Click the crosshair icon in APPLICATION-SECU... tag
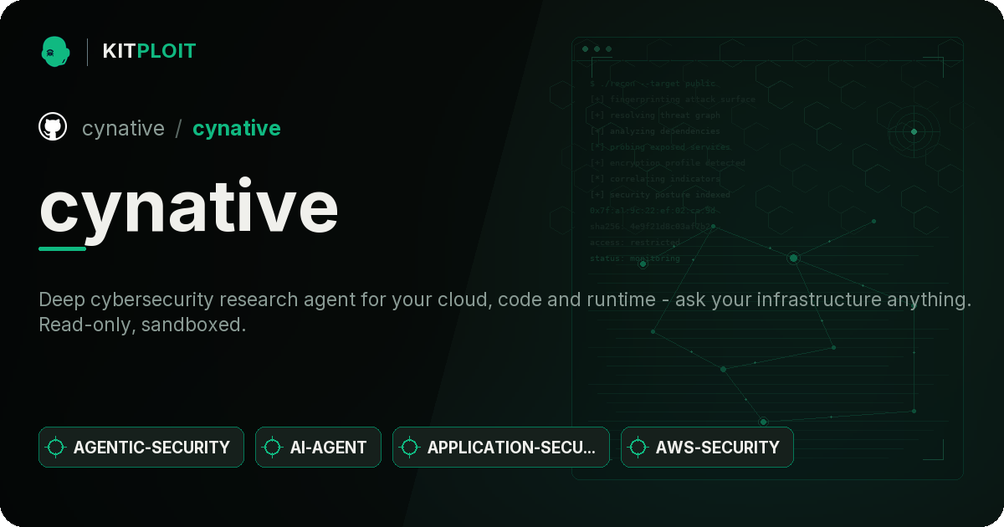The image size is (1004, 527). (x=410, y=448)
